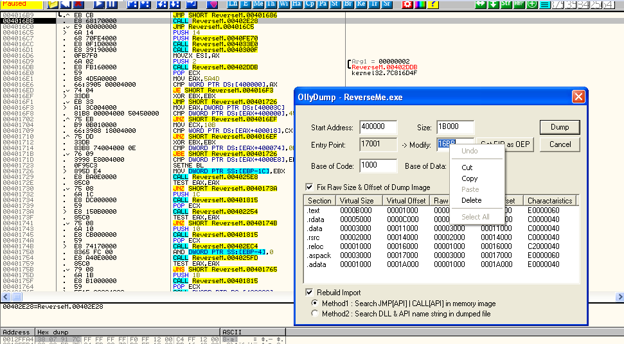The width and height of the screenshot is (624, 344).
Task: Click the Size input field
Action: coord(455,126)
